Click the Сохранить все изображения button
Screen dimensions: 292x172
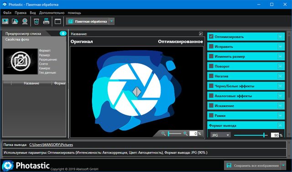[x=252, y=166]
